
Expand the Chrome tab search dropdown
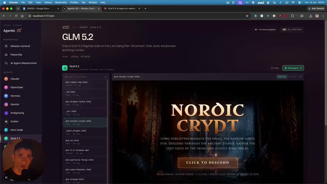[x=18, y=8]
